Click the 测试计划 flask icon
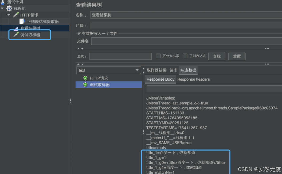The height and width of the screenshot is (174, 282). coord(3,2)
